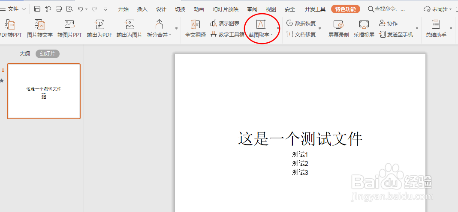The width and height of the screenshot is (458, 212).
Task: Click 转图片PPT tool
Action: click(69, 29)
